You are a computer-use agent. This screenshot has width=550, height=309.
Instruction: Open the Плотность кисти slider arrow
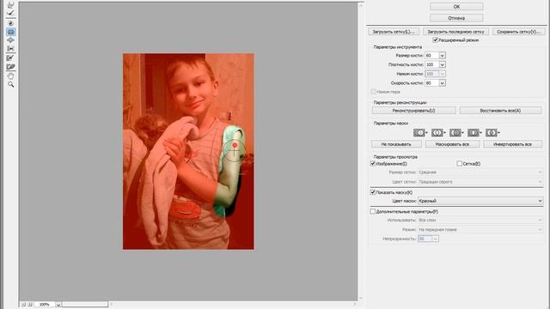(443, 64)
